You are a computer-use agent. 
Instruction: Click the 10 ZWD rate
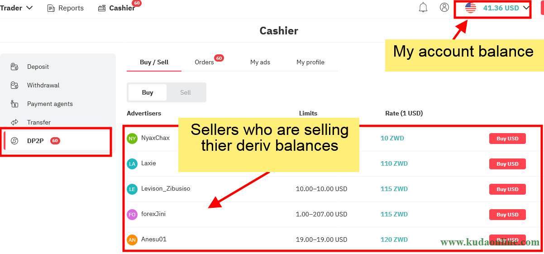coord(392,138)
